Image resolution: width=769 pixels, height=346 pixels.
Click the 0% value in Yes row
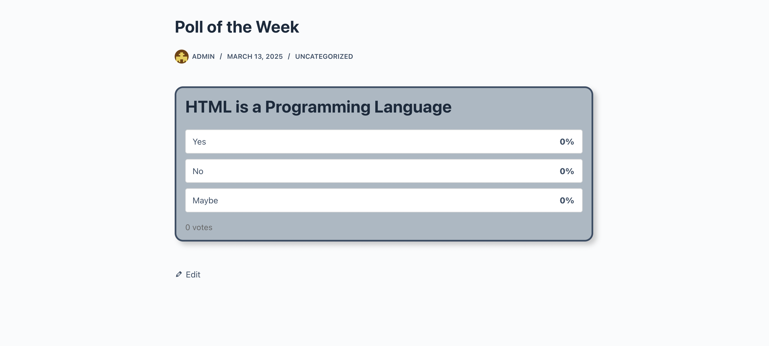(x=567, y=142)
